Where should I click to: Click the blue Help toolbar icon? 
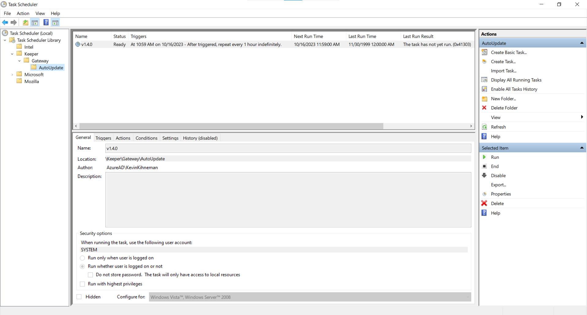[46, 22]
